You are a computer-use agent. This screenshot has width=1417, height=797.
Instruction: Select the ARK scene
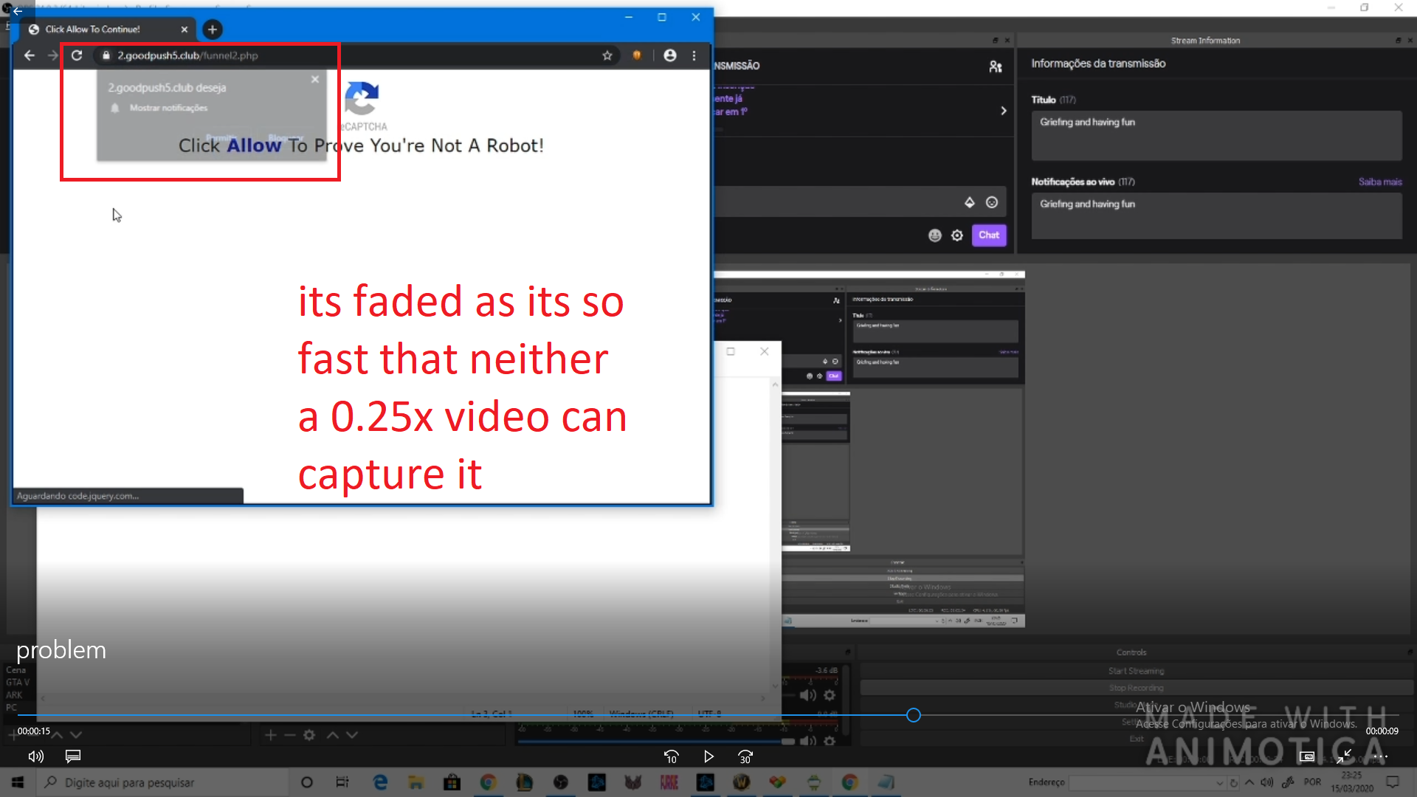tap(14, 695)
